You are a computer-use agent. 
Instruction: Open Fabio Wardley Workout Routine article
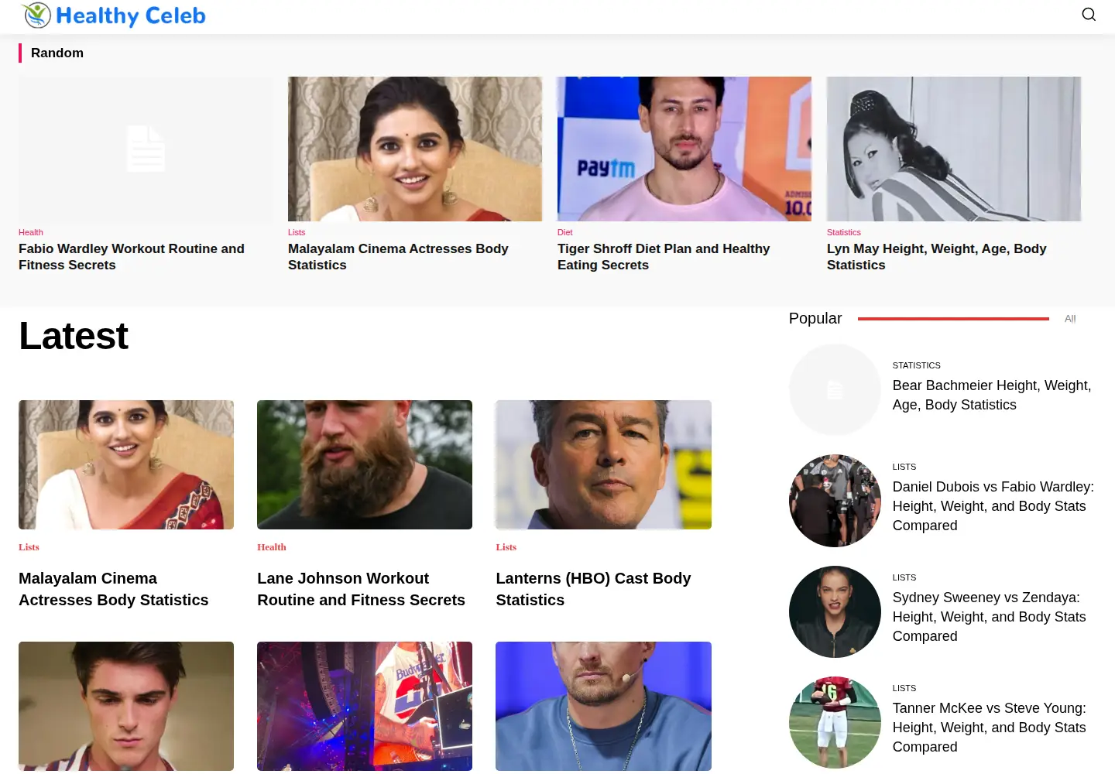[132, 257]
